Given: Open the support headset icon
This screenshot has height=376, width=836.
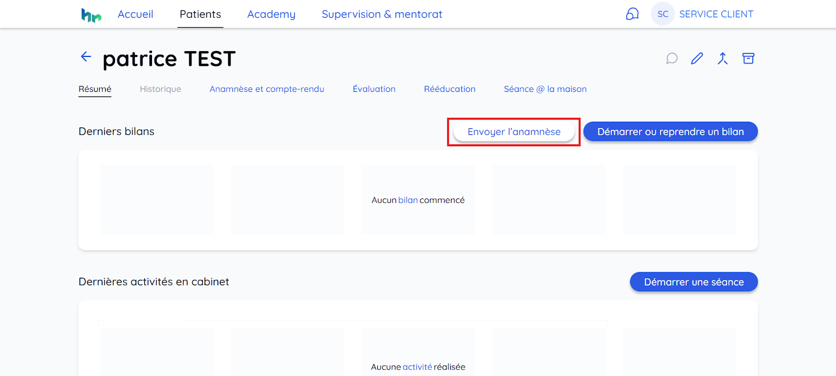Looking at the screenshot, I should 632,14.
